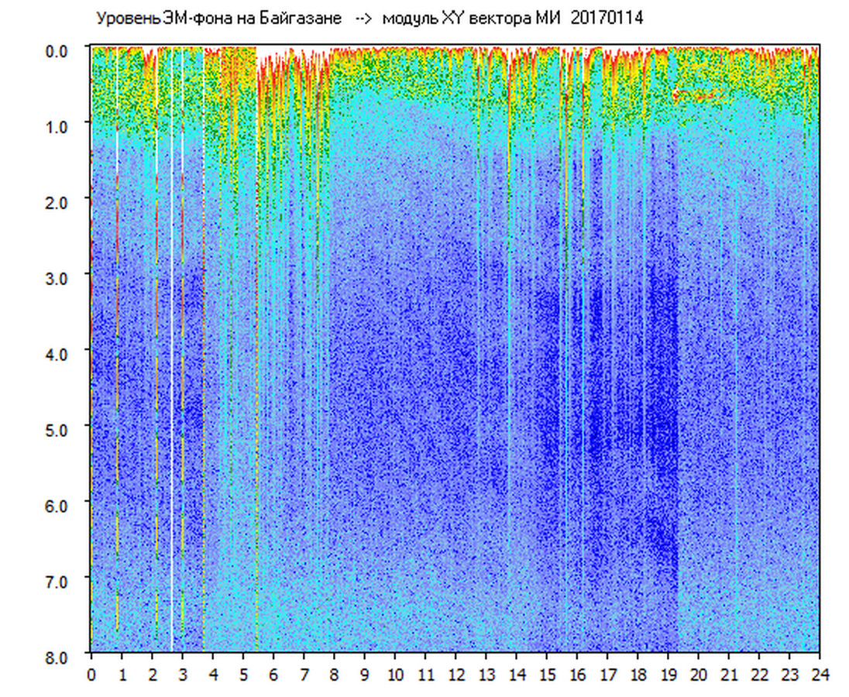Image resolution: width=849 pixels, height=697 pixels.
Task: Click the '-->' arrow in the title
Action: point(362,18)
